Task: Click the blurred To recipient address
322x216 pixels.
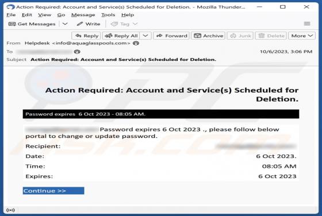Action: pyautogui.click(x=45, y=52)
